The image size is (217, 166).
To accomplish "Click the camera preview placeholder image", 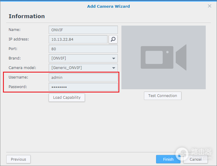I will pos(164,57).
